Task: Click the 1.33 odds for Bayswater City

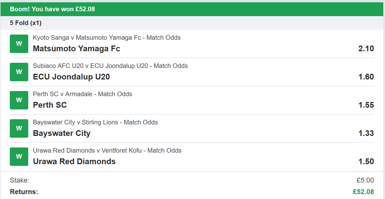Action: [366, 133]
